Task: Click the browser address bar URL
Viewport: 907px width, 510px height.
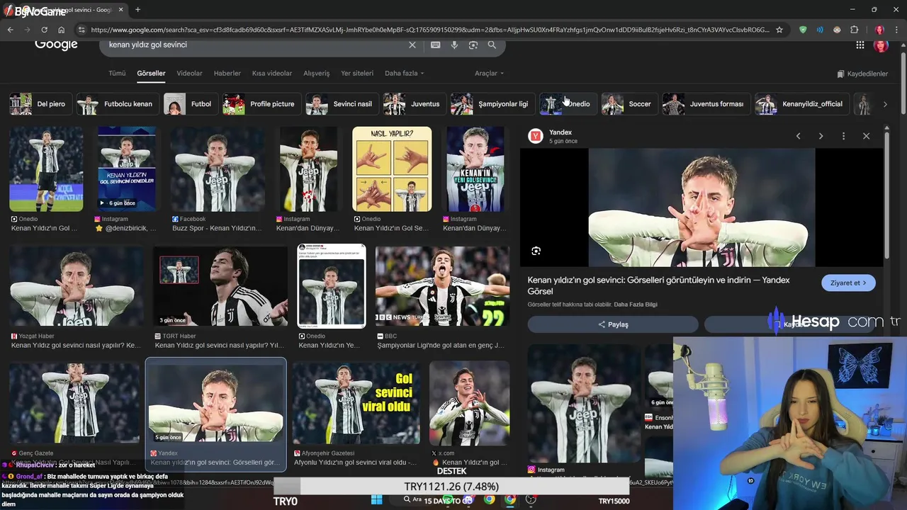Action: pyautogui.click(x=429, y=30)
